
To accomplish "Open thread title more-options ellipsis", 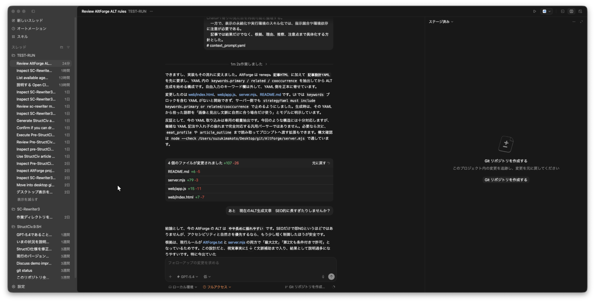I will pyautogui.click(x=151, y=12).
